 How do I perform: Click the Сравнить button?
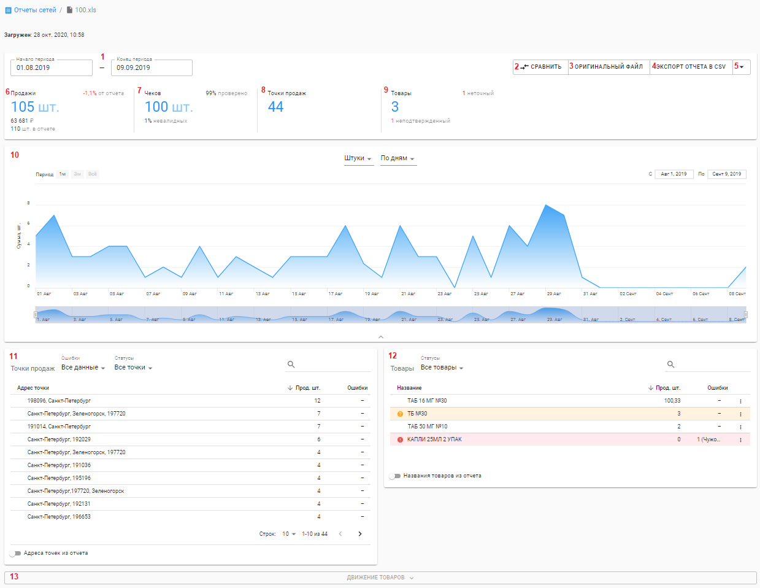click(x=541, y=67)
